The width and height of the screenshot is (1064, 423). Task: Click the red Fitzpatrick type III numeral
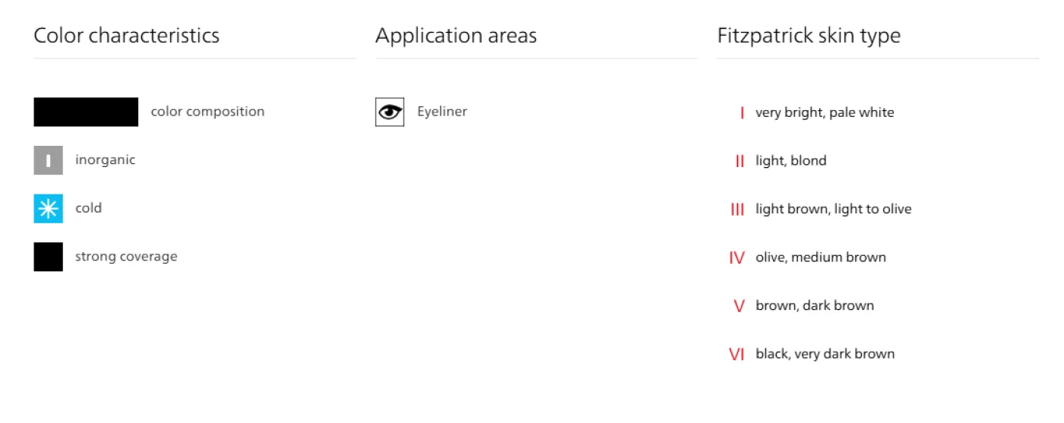pyautogui.click(x=737, y=210)
